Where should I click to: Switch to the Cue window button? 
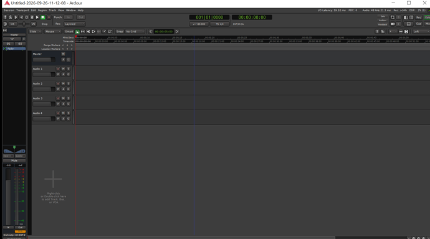pyautogui.click(x=419, y=24)
